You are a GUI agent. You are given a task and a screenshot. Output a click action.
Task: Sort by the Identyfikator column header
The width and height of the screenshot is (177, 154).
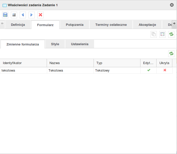click(x=23, y=63)
